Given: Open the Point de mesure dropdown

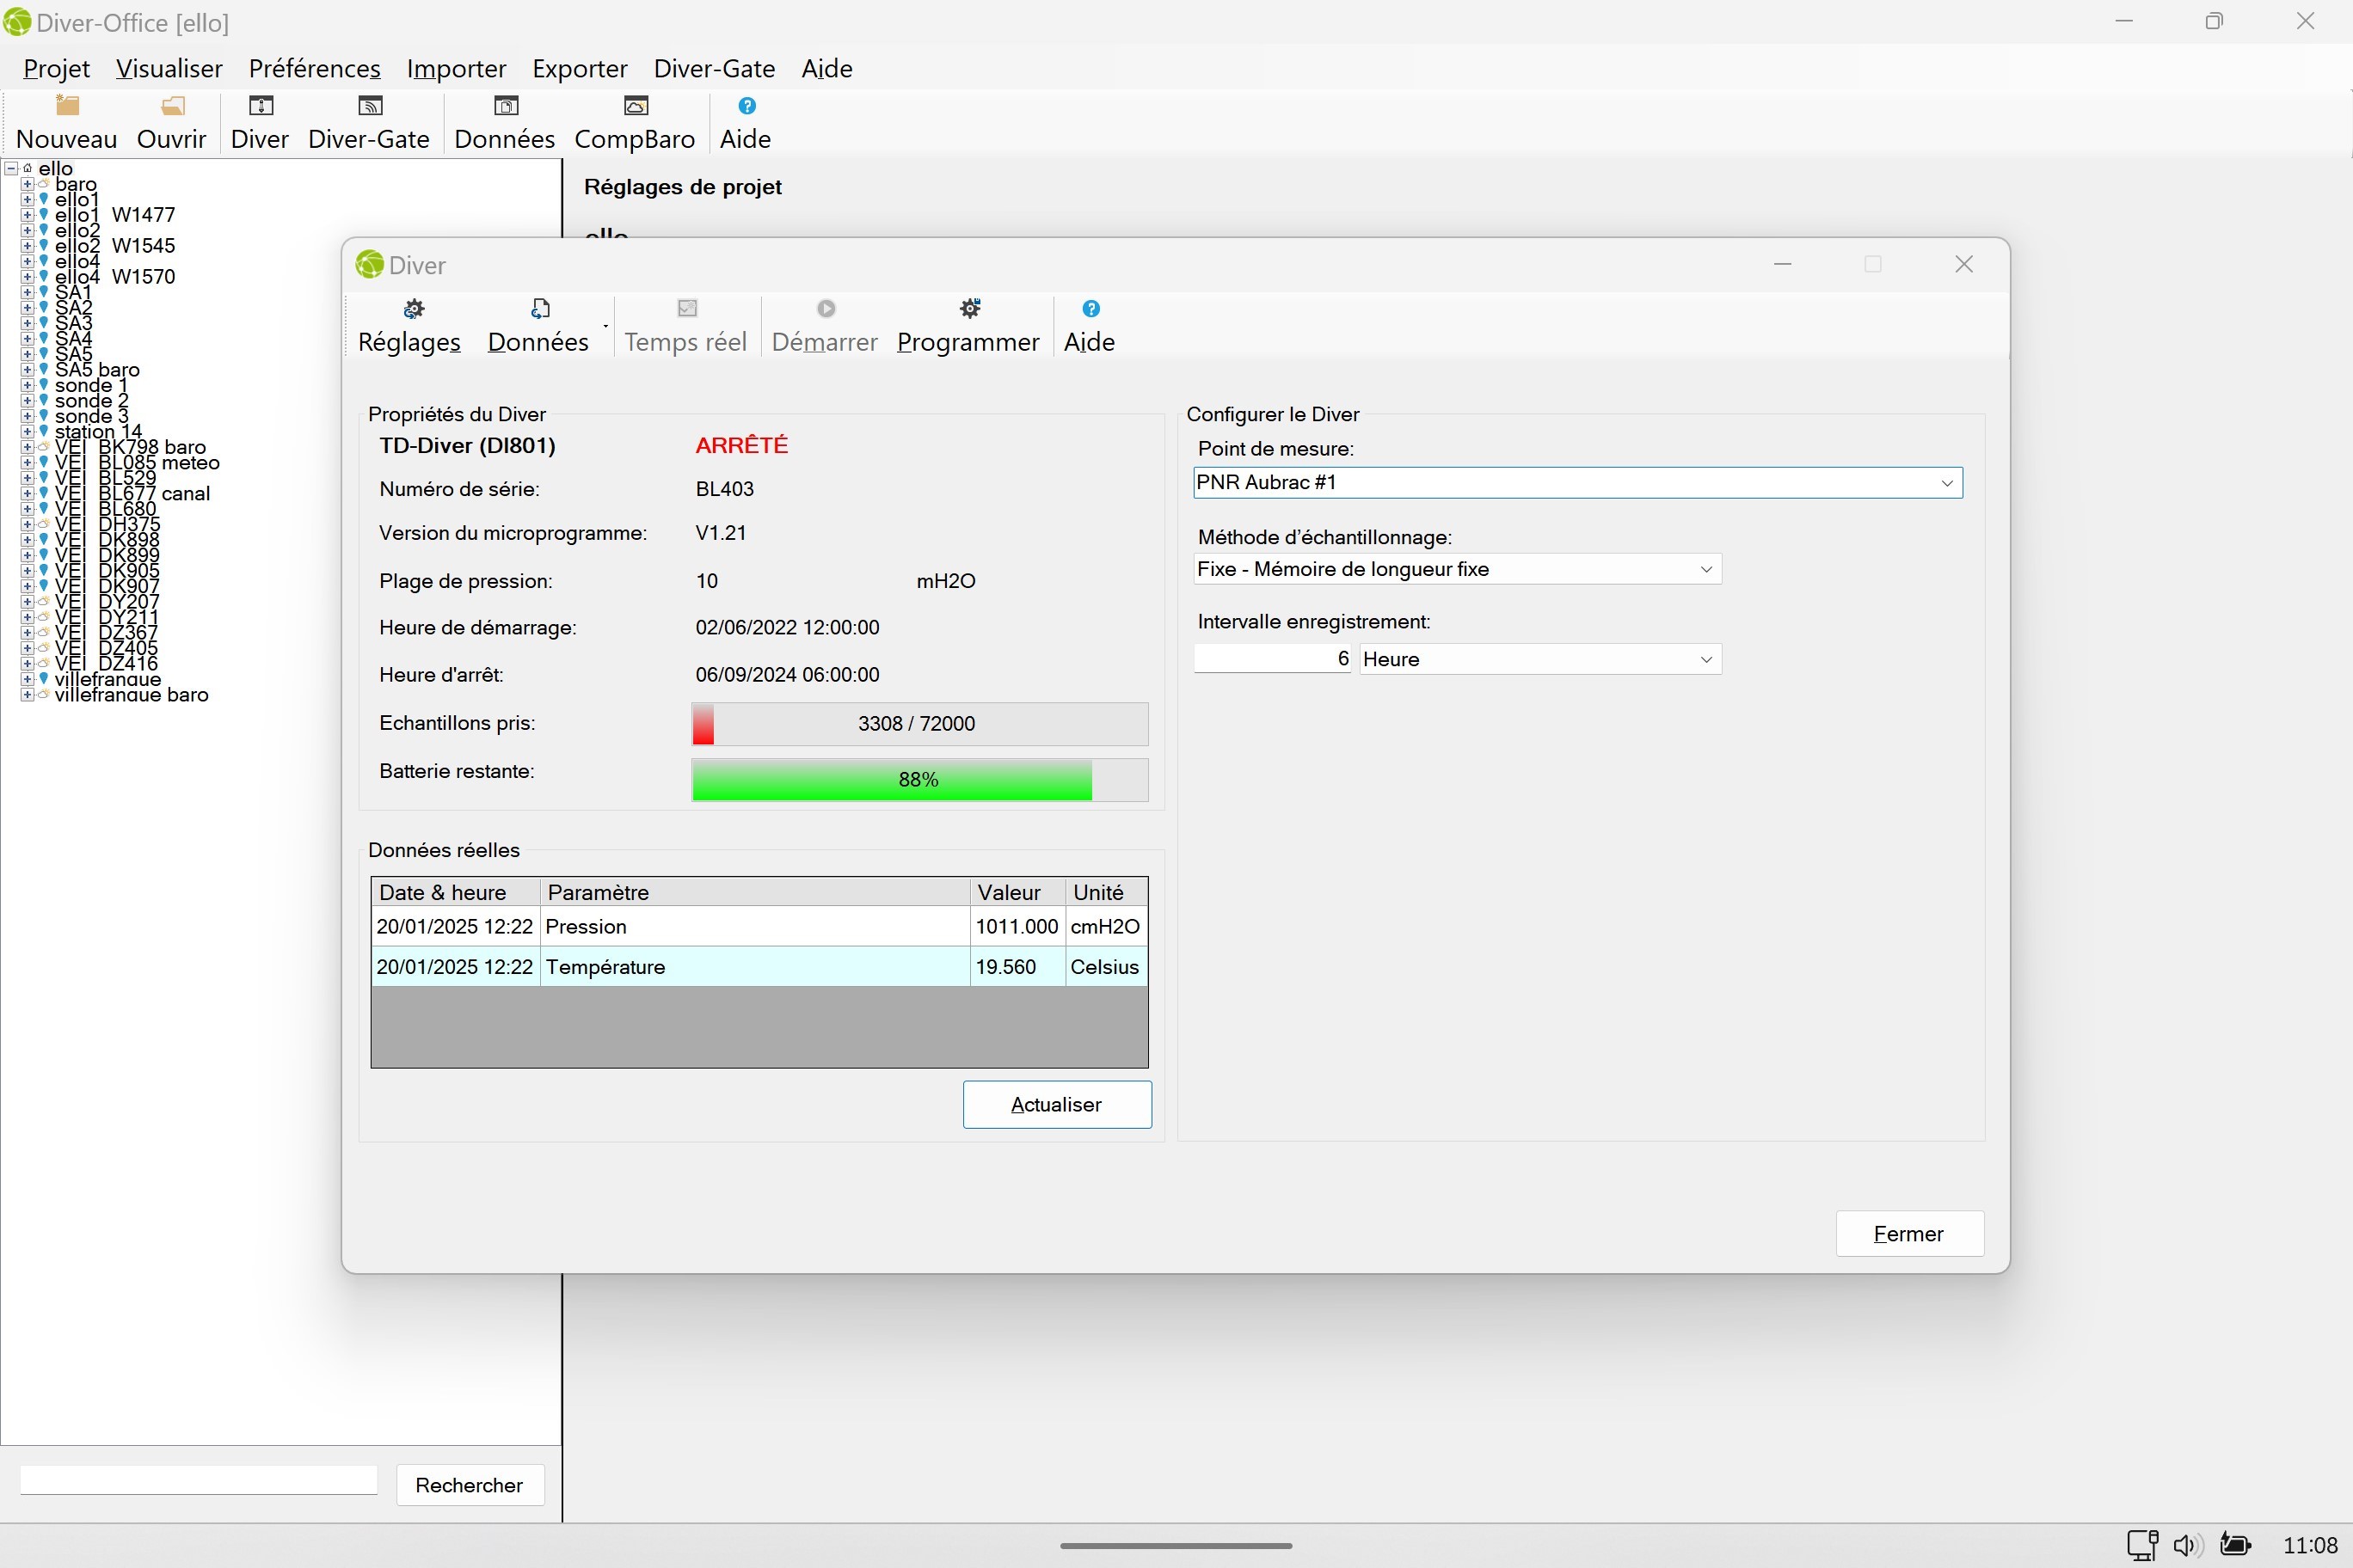Looking at the screenshot, I should [1946, 483].
